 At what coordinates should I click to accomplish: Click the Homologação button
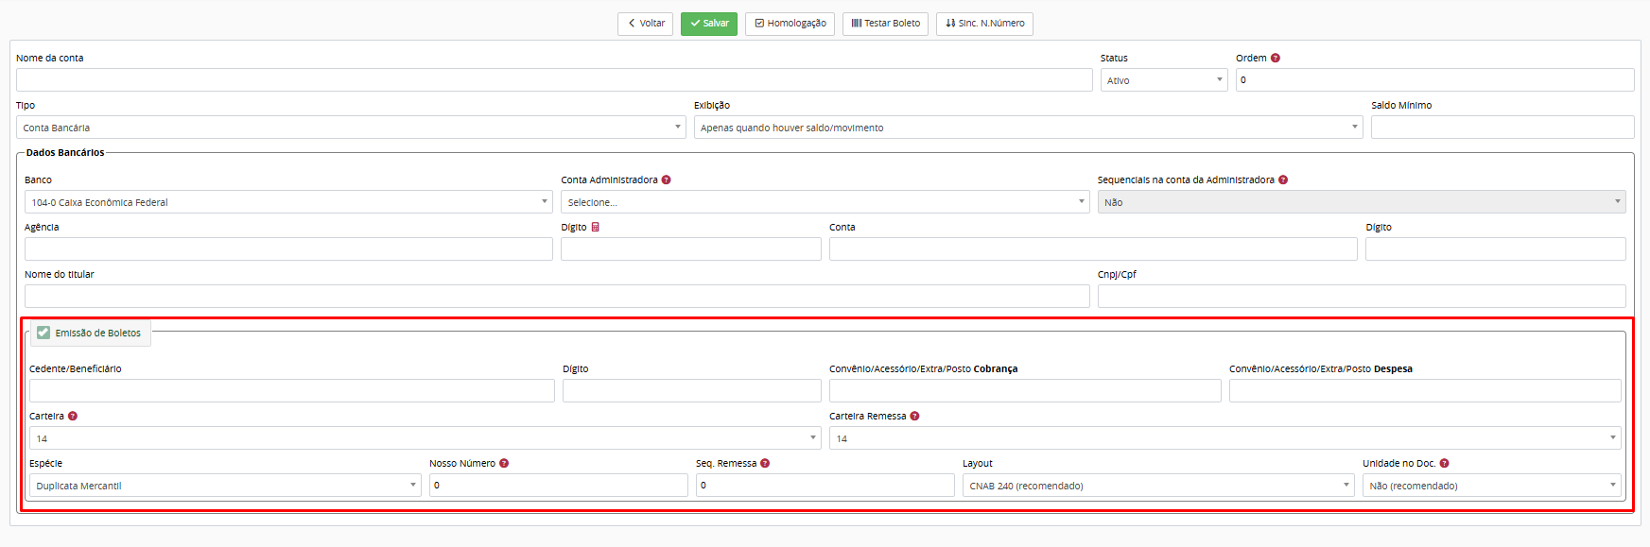point(790,24)
